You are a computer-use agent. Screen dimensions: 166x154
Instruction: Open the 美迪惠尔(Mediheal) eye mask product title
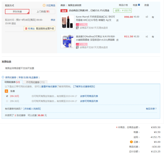(95, 38)
